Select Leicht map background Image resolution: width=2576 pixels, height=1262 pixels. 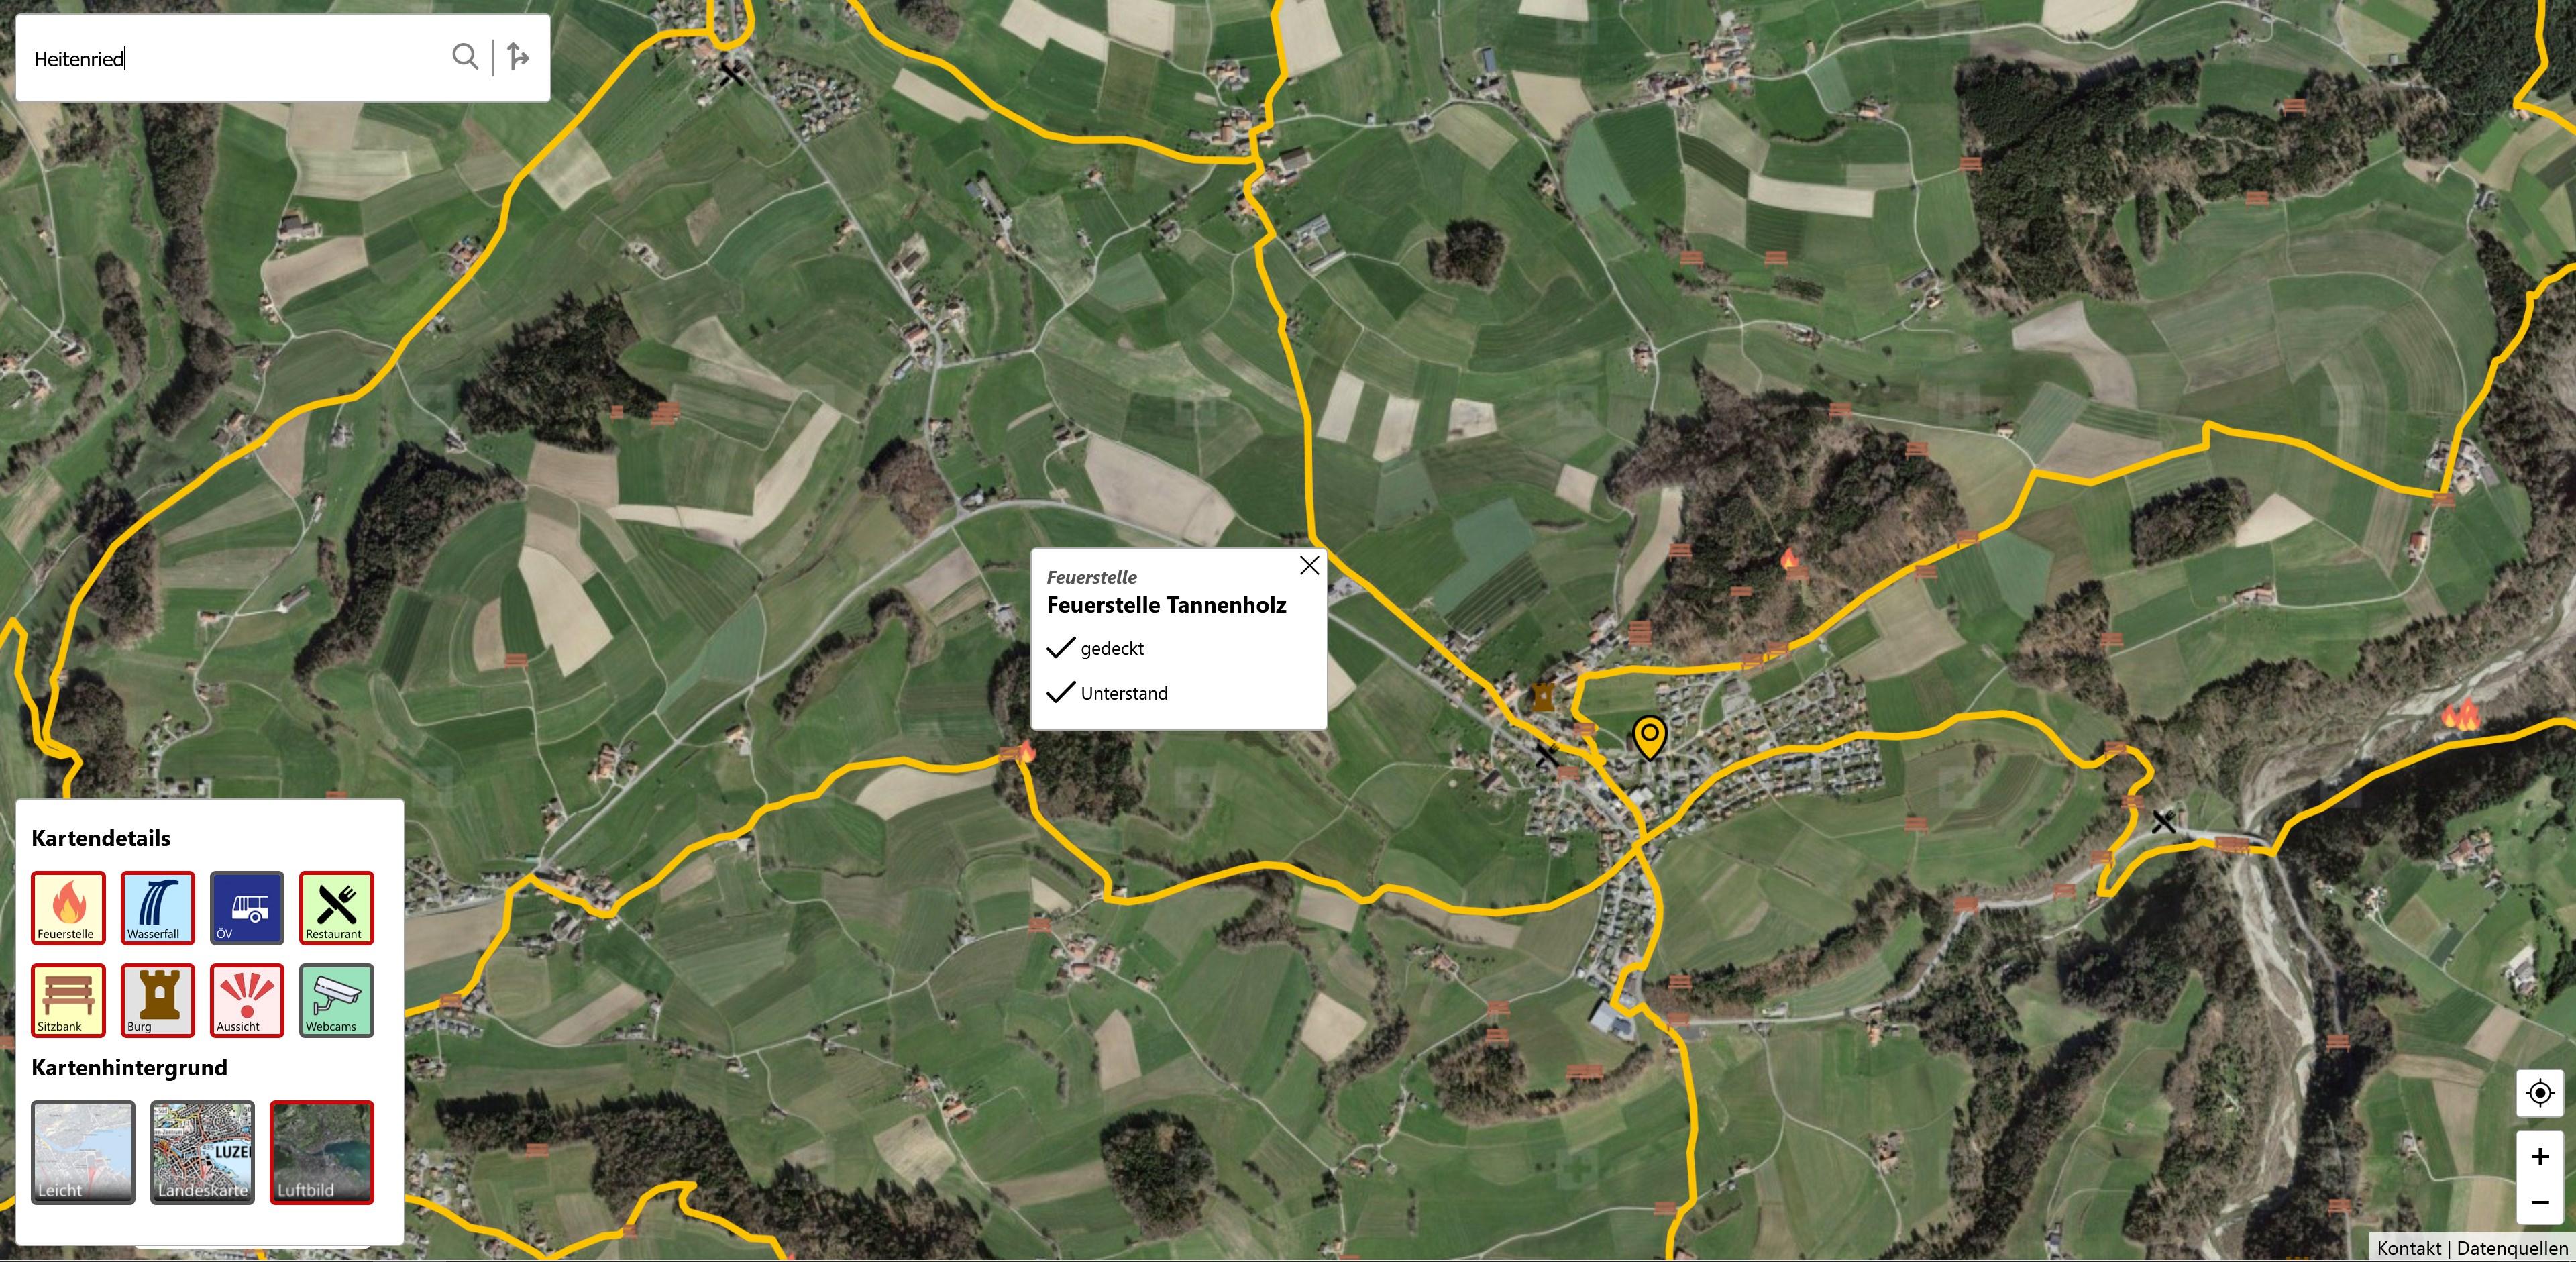coord(83,1152)
